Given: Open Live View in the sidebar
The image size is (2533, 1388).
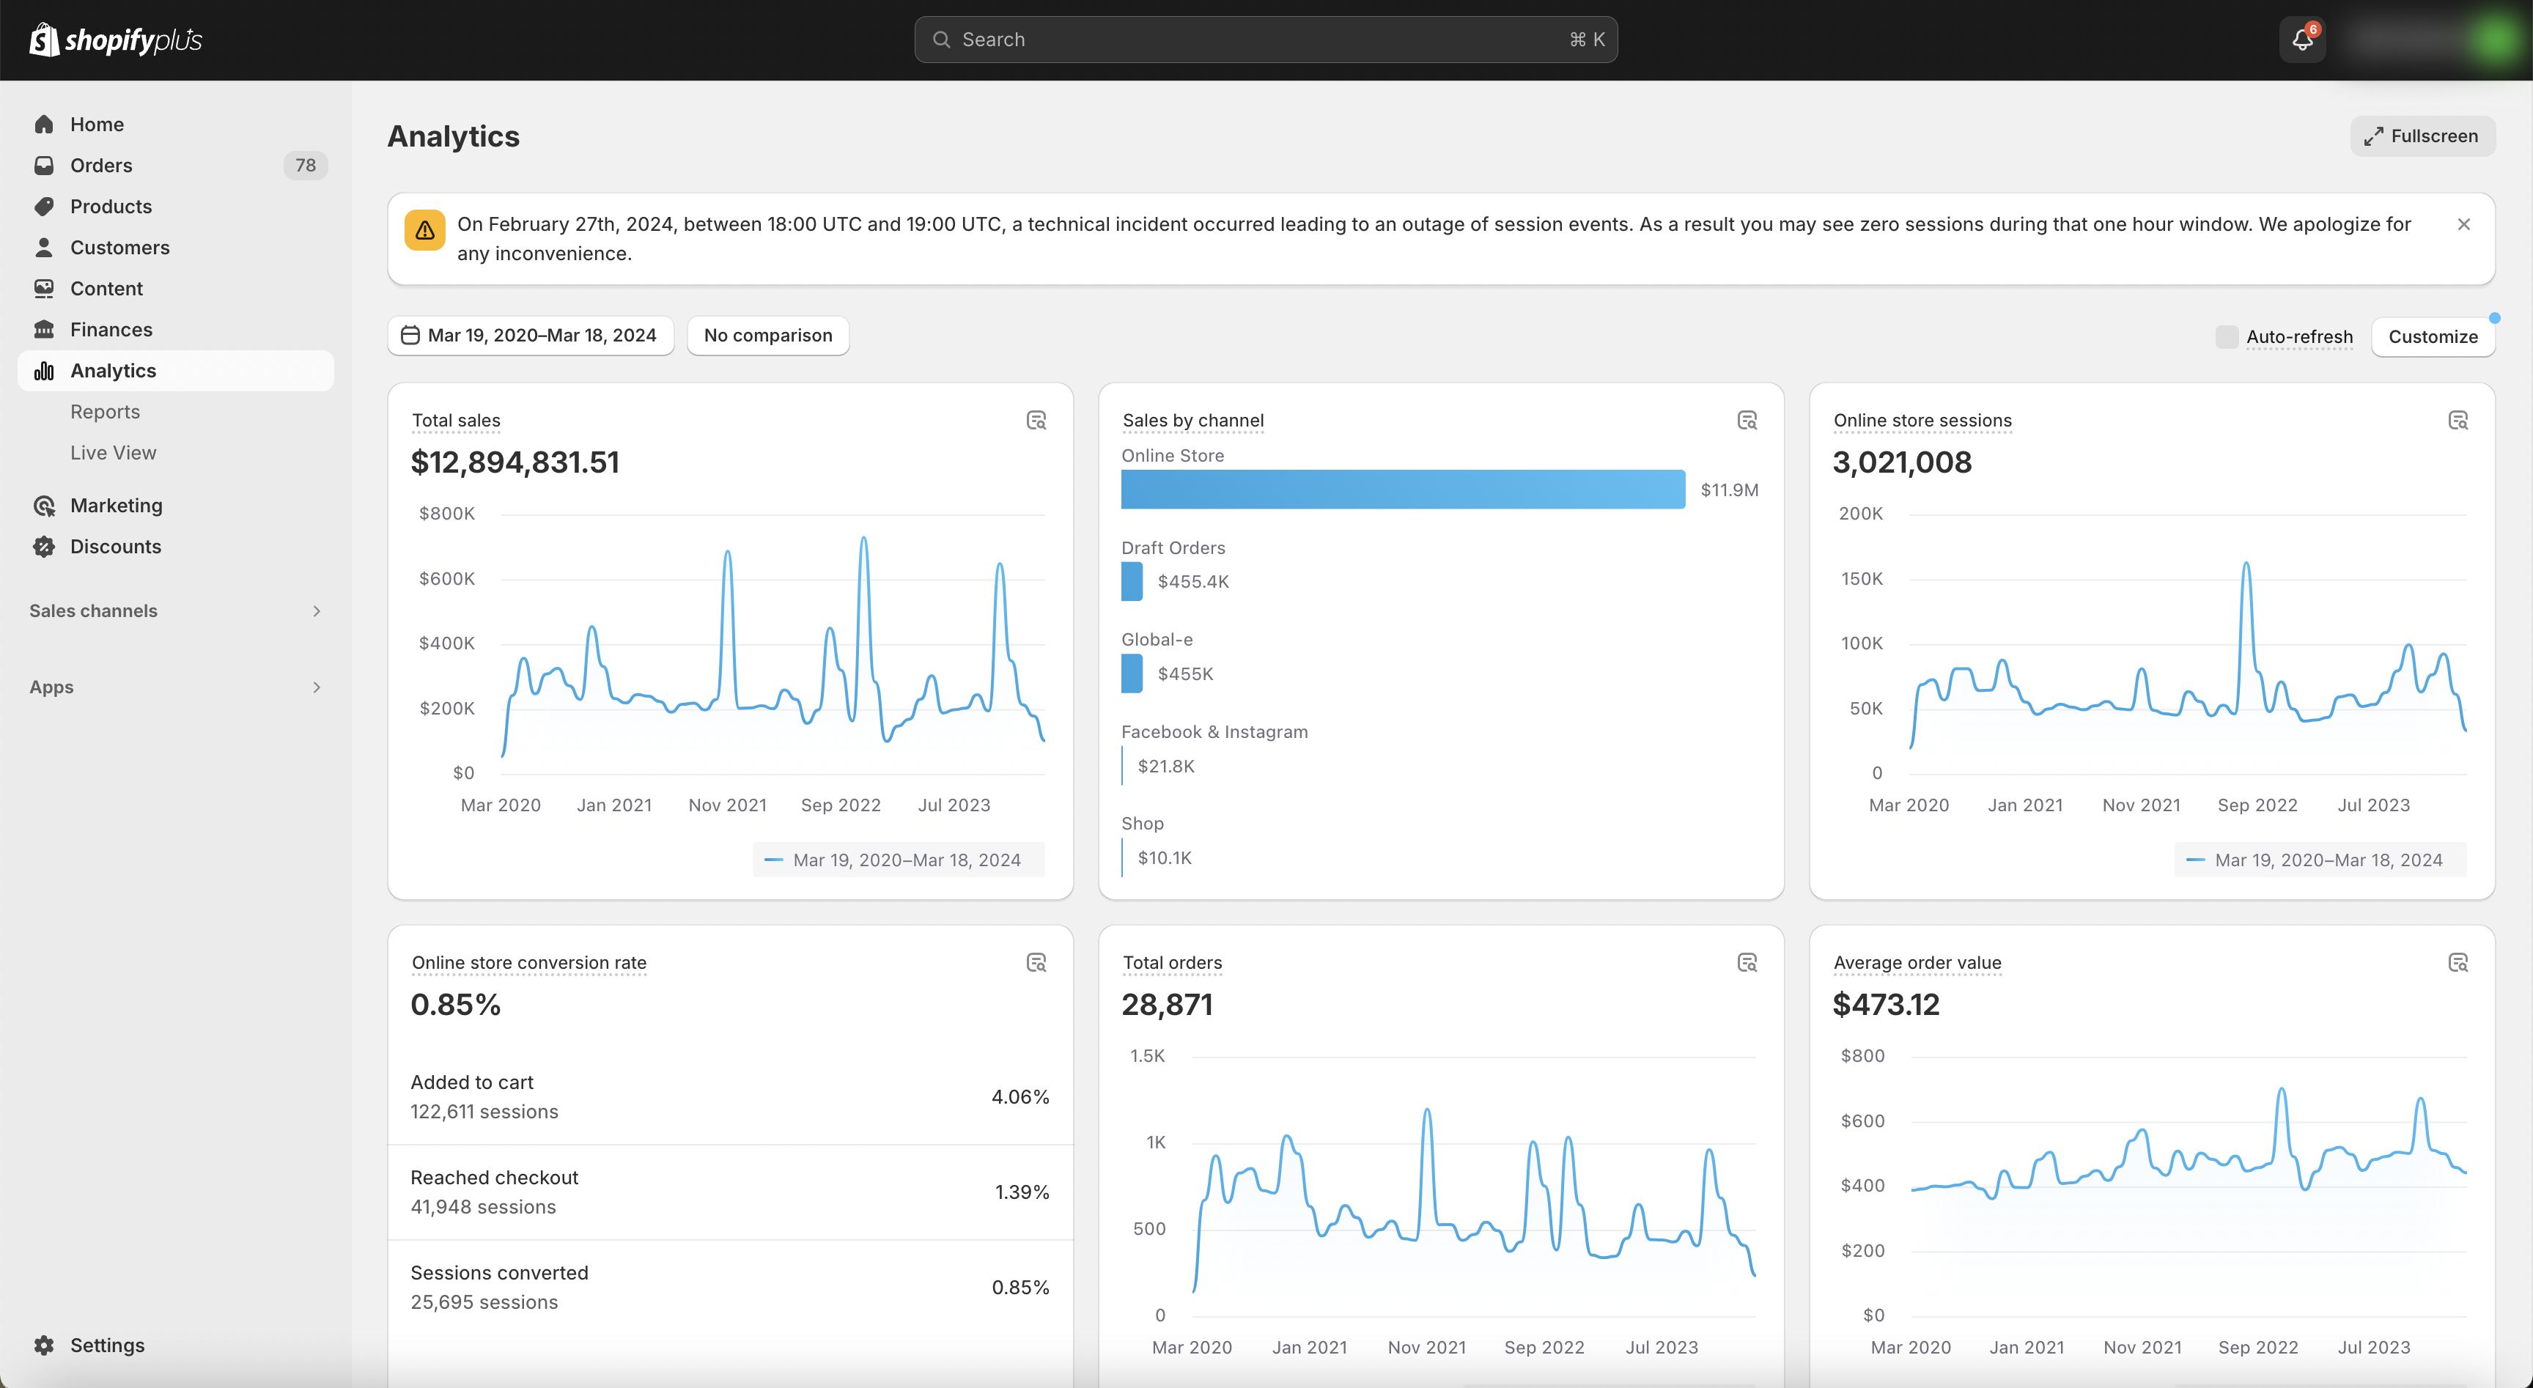Looking at the screenshot, I should point(113,452).
